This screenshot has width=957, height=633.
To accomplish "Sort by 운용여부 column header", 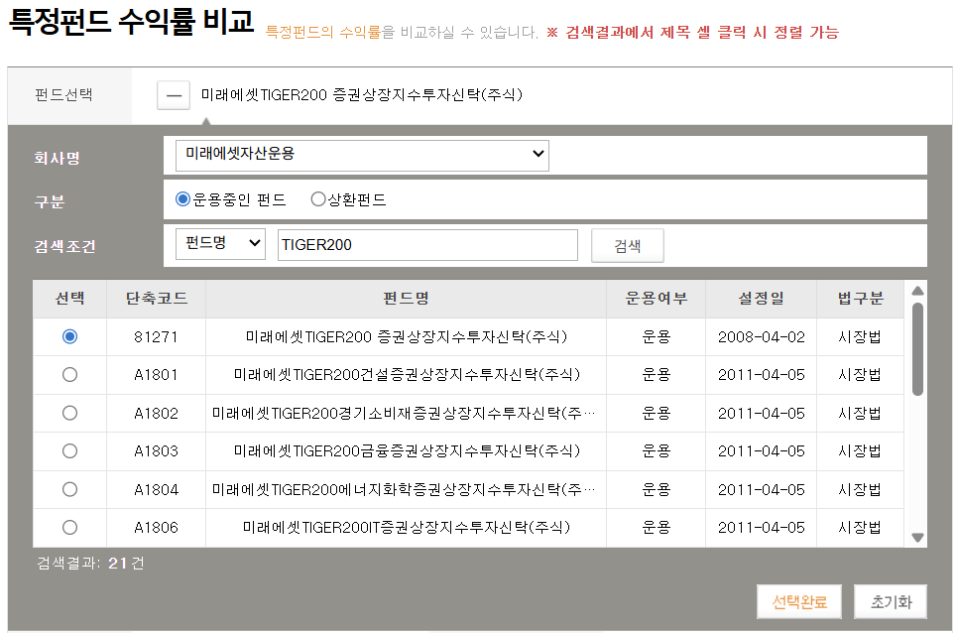I will pos(657,299).
